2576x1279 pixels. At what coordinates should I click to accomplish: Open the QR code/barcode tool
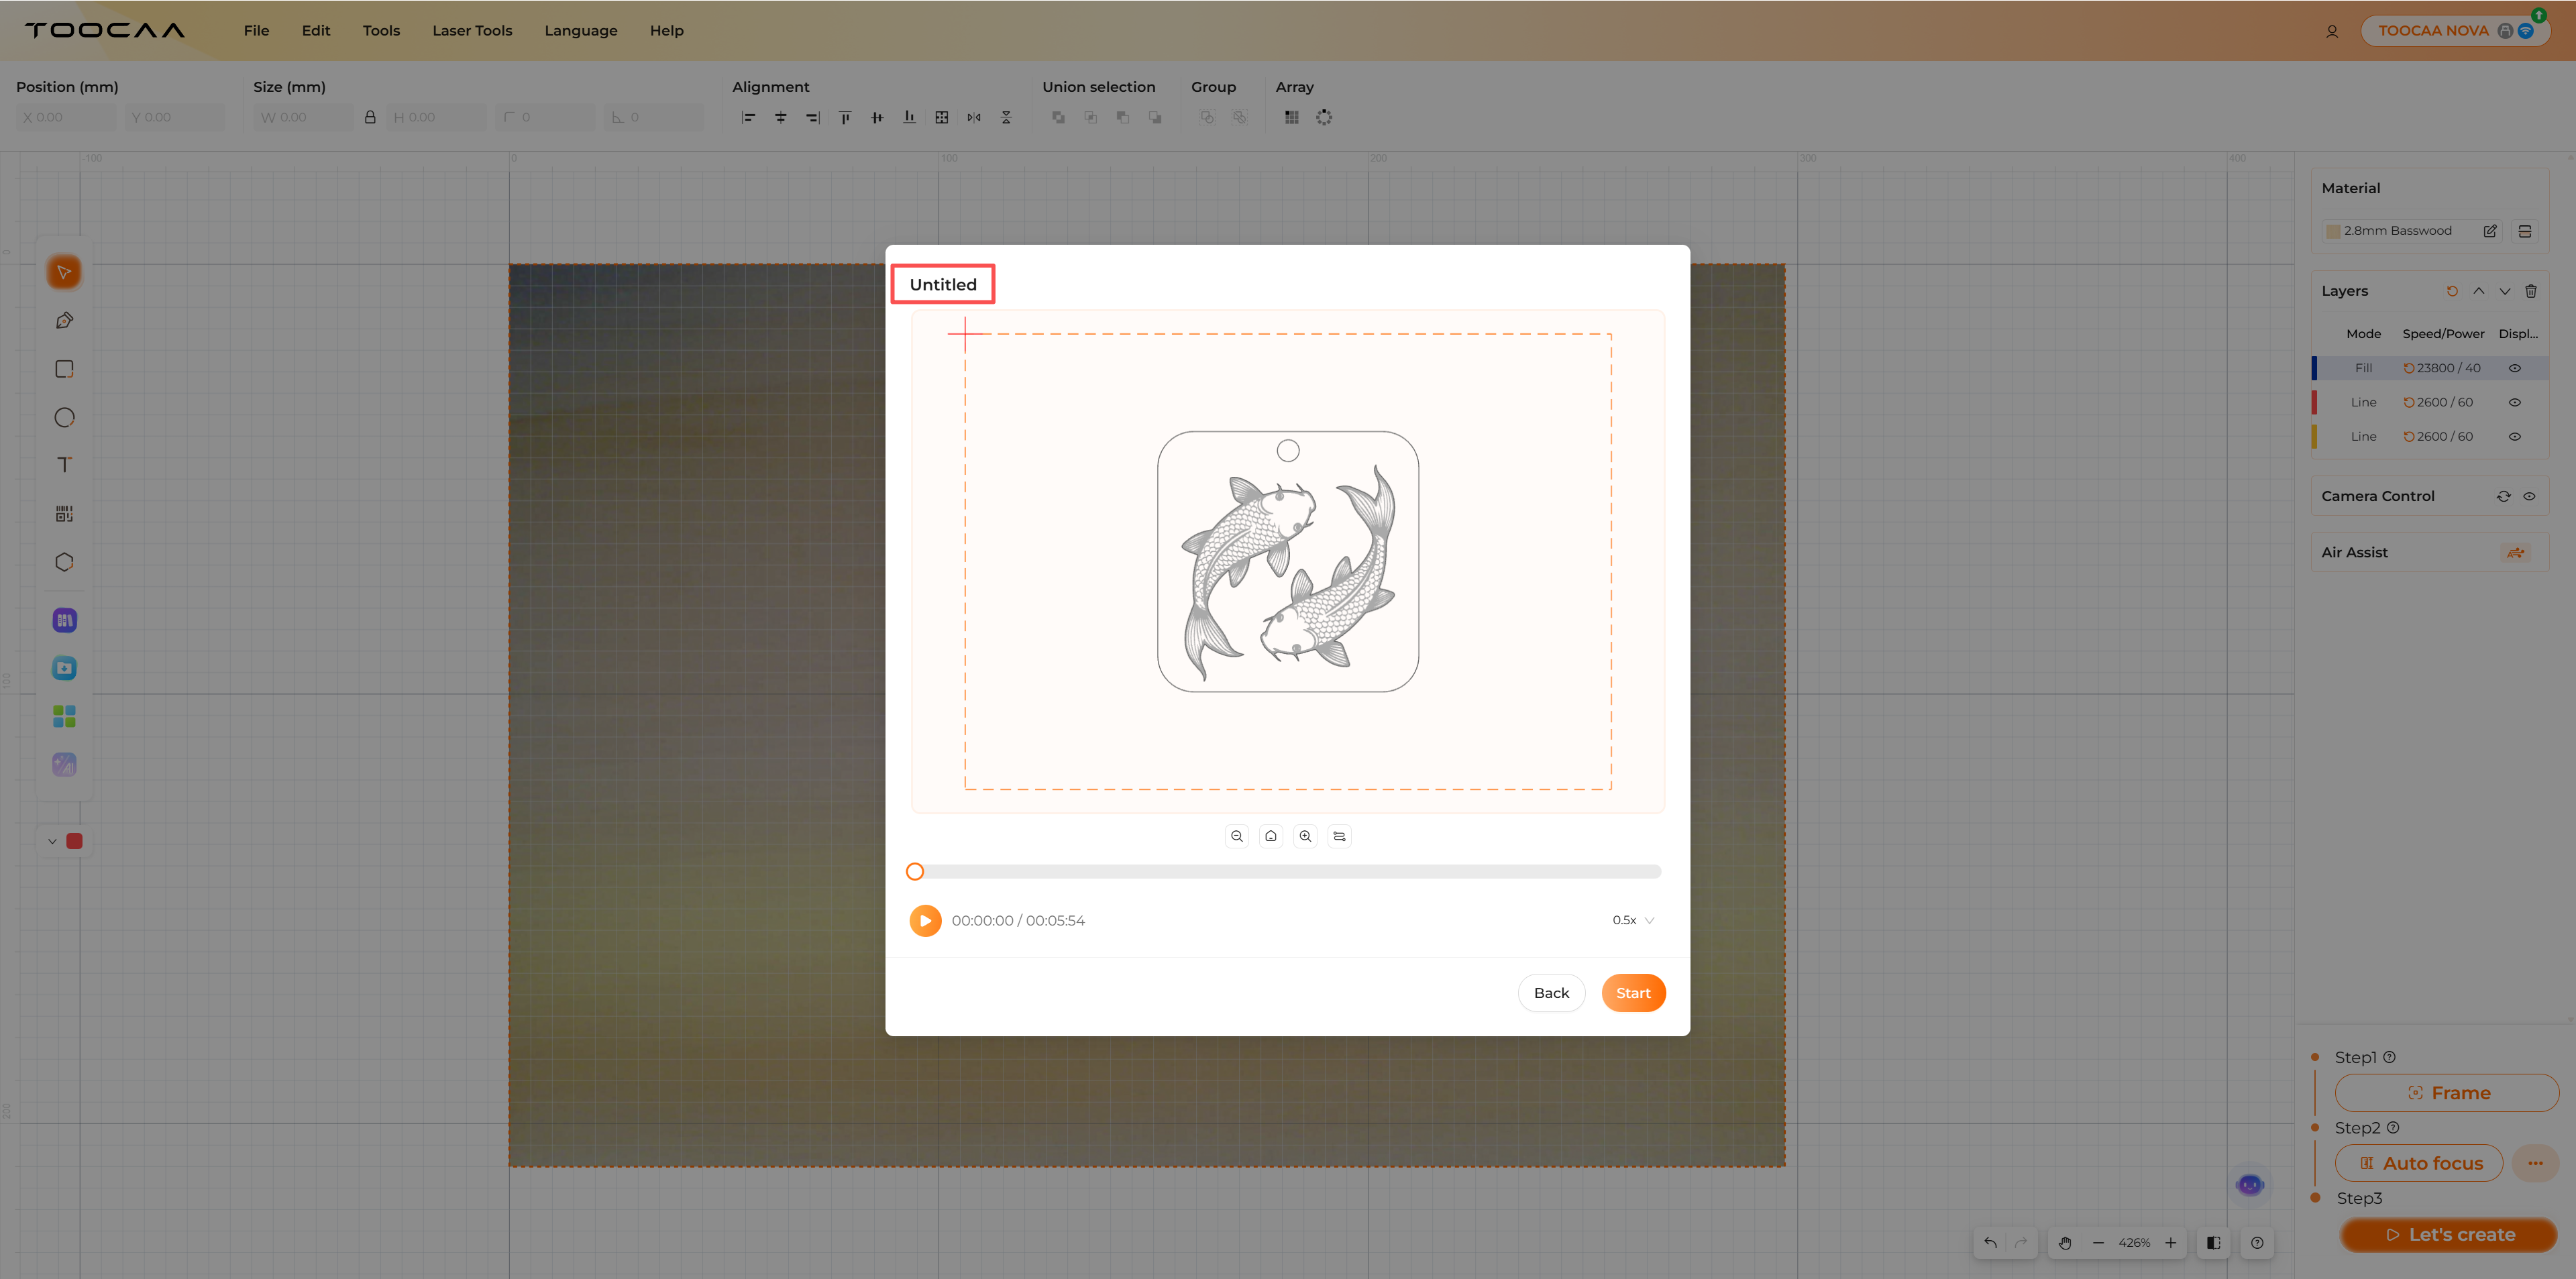point(64,514)
